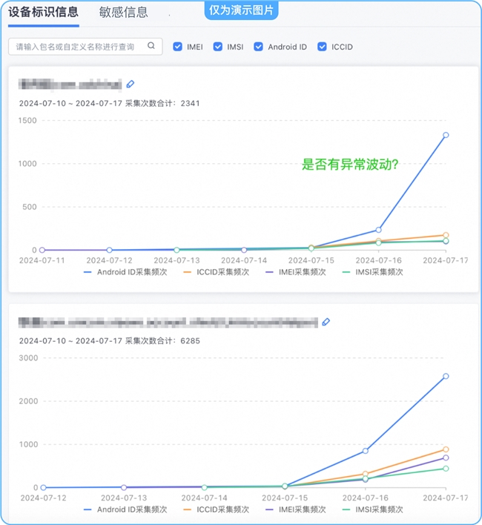The image size is (482, 525).
Task: Click second chart's ICCID point on 2024-07-17
Action: [x=446, y=449]
